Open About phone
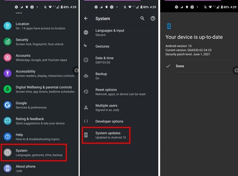Screen dimensions: 238x176 [x=39, y=168]
